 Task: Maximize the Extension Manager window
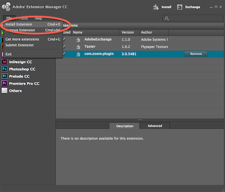pyautogui.click(x=216, y=7)
